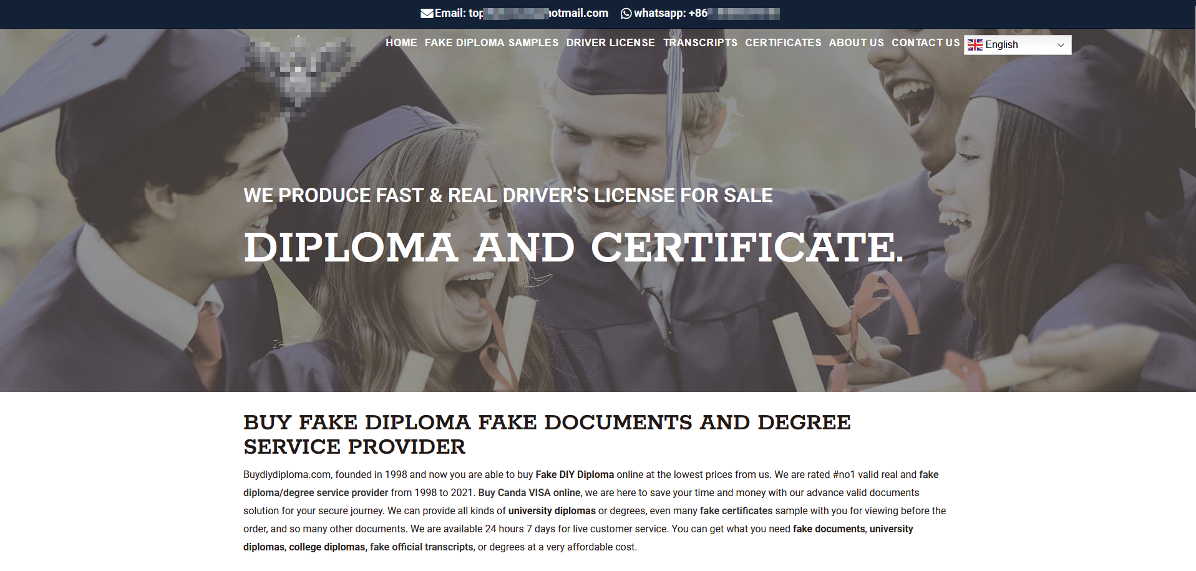
Task: Open the FAKE DIPLOMA SAMPLES menu
Action: pyautogui.click(x=492, y=42)
